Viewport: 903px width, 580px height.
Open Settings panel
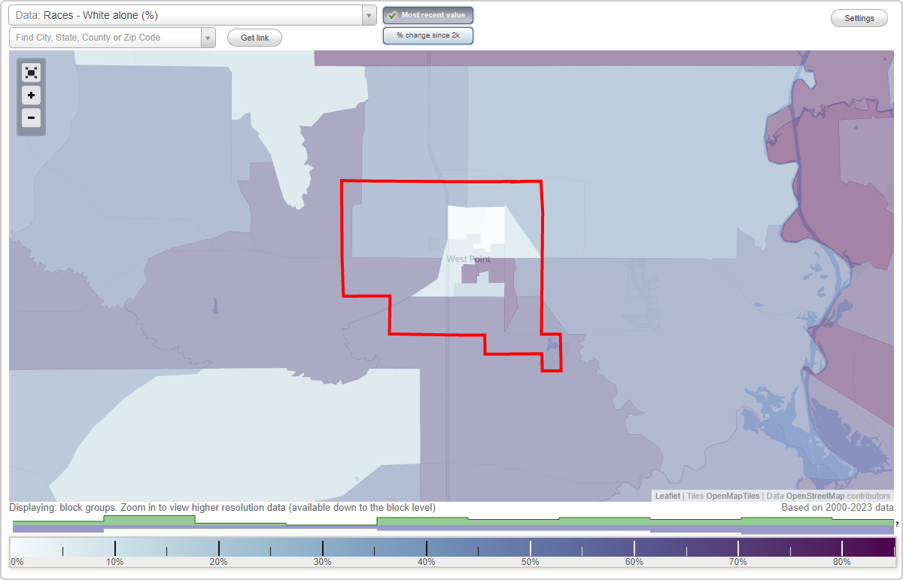coord(859,17)
